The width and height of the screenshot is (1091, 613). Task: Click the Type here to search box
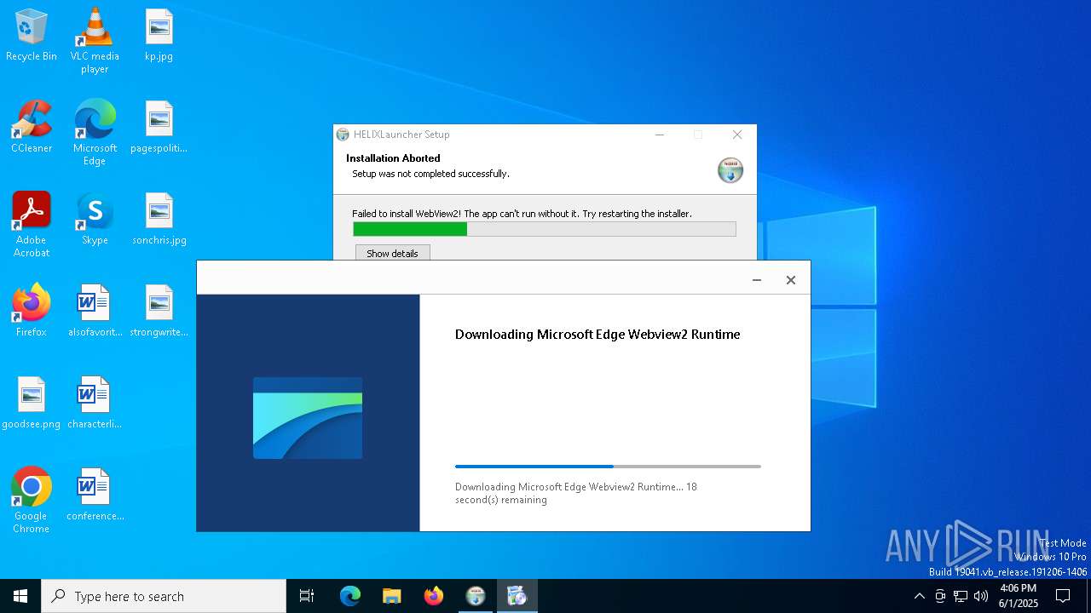[x=164, y=596]
